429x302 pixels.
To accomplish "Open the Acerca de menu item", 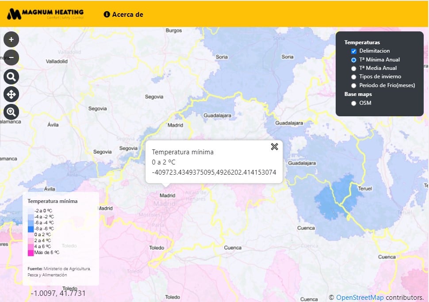I will point(127,14).
